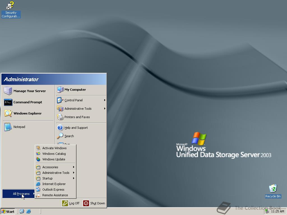Expand the Administrative Tools submenu arrow

(104, 109)
